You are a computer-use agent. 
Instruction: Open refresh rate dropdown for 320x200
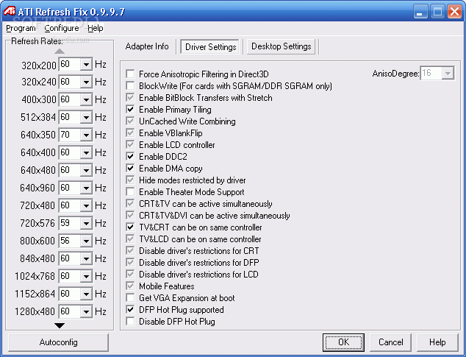coord(86,64)
